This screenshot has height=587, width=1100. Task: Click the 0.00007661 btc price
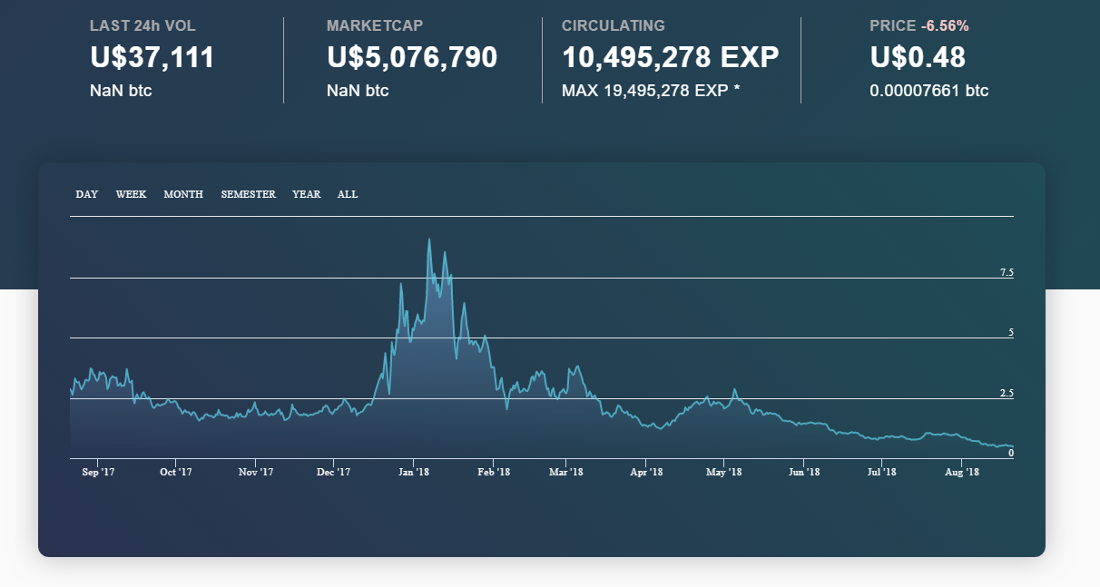pyautogui.click(x=929, y=91)
